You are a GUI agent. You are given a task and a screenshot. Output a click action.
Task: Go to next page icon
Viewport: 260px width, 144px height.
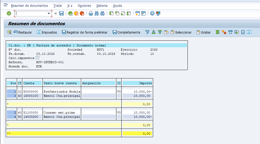(123, 13)
